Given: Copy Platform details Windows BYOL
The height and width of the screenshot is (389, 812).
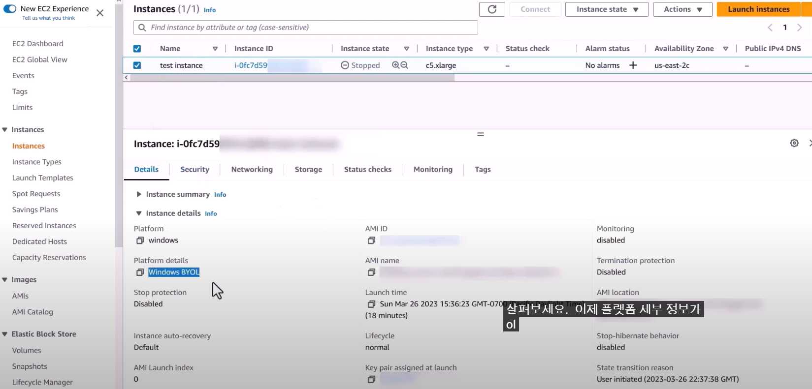Looking at the screenshot, I should tap(140, 272).
